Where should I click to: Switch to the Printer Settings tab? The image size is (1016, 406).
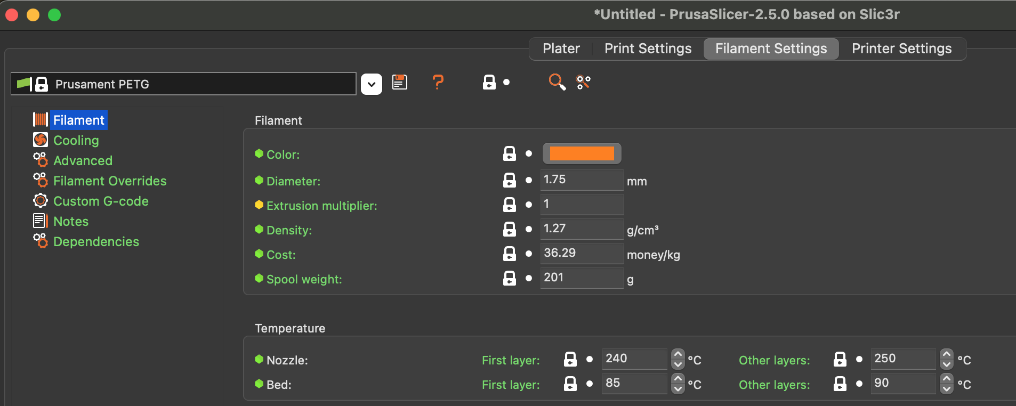[901, 48]
